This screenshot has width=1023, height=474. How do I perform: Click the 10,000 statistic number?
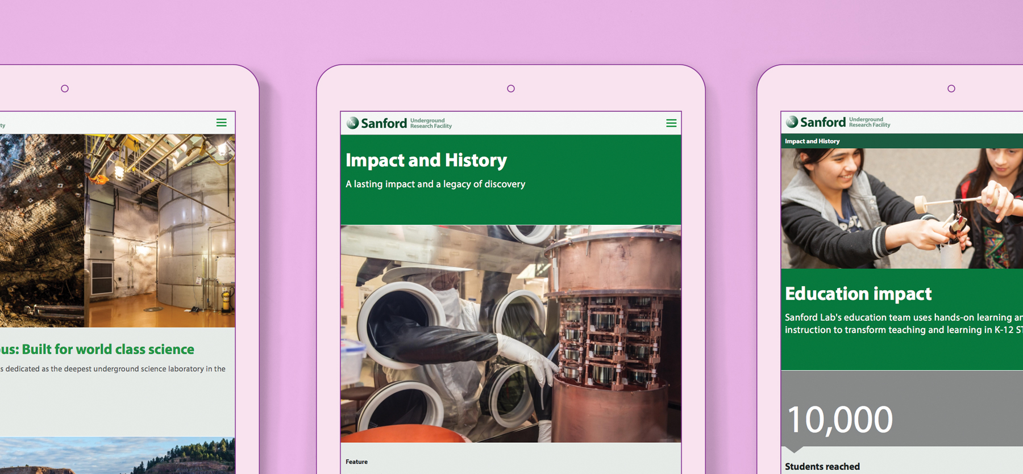pos(839,420)
